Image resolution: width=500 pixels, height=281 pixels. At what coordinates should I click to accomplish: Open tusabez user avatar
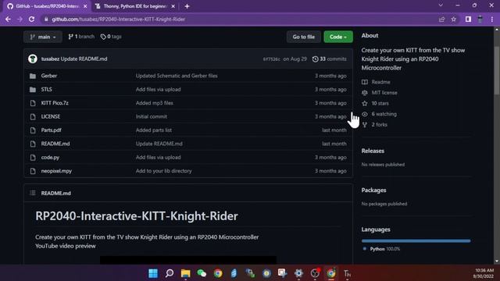coord(33,59)
